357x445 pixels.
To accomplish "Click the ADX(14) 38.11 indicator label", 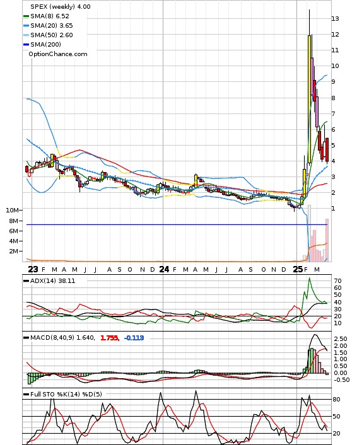I will click(x=52, y=281).
